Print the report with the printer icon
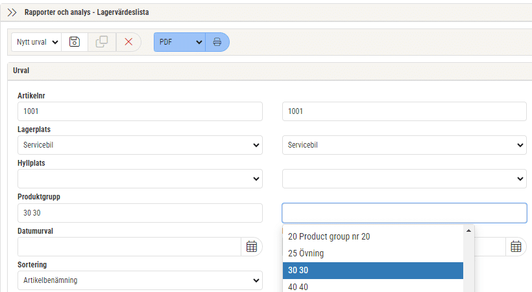 217,42
